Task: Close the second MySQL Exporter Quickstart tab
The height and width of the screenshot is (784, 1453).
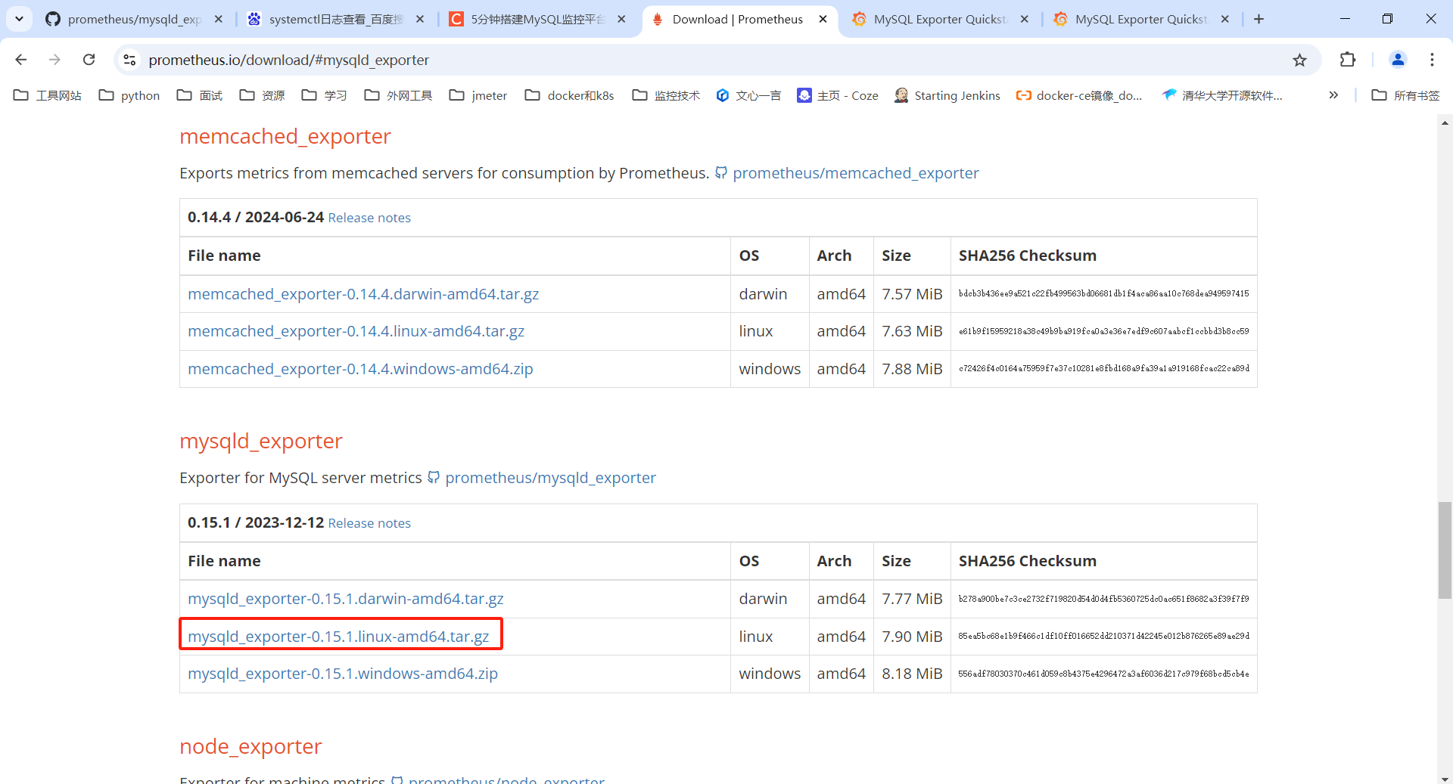Action: click(1225, 19)
